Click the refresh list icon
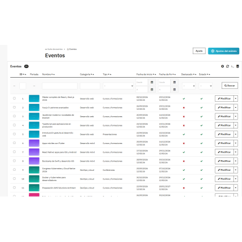The height and width of the screenshot is (242, 242). pyautogui.click(x=228, y=66)
